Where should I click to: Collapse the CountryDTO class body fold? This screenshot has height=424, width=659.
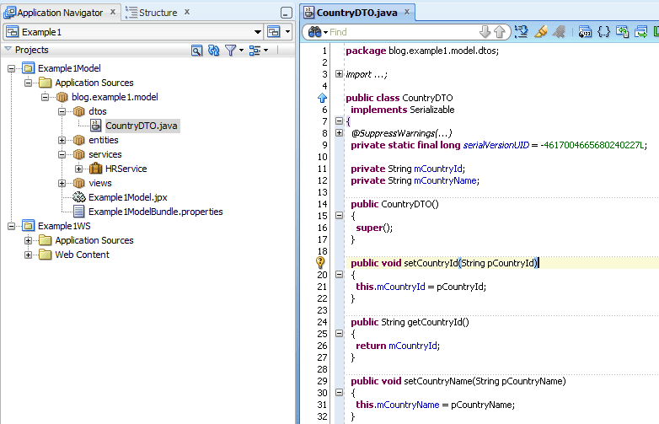pos(339,121)
